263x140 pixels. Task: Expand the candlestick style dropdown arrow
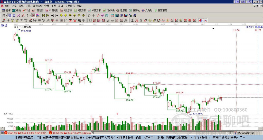(x=30, y=15)
